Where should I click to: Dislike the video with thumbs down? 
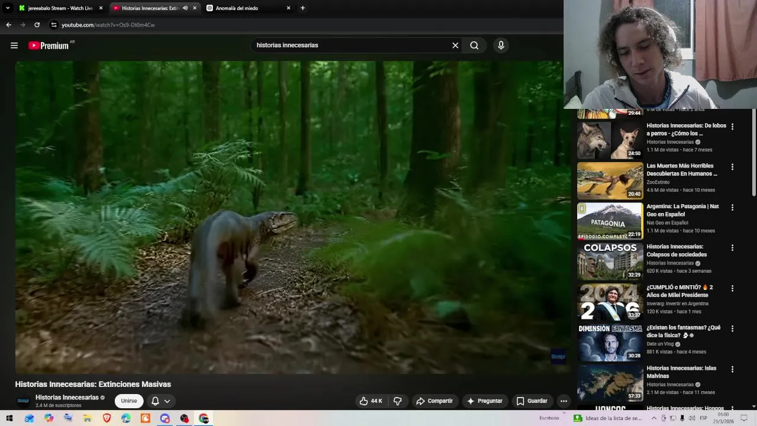[397, 401]
